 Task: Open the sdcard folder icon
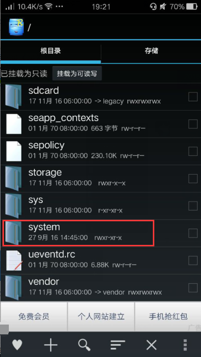[x=13, y=96]
